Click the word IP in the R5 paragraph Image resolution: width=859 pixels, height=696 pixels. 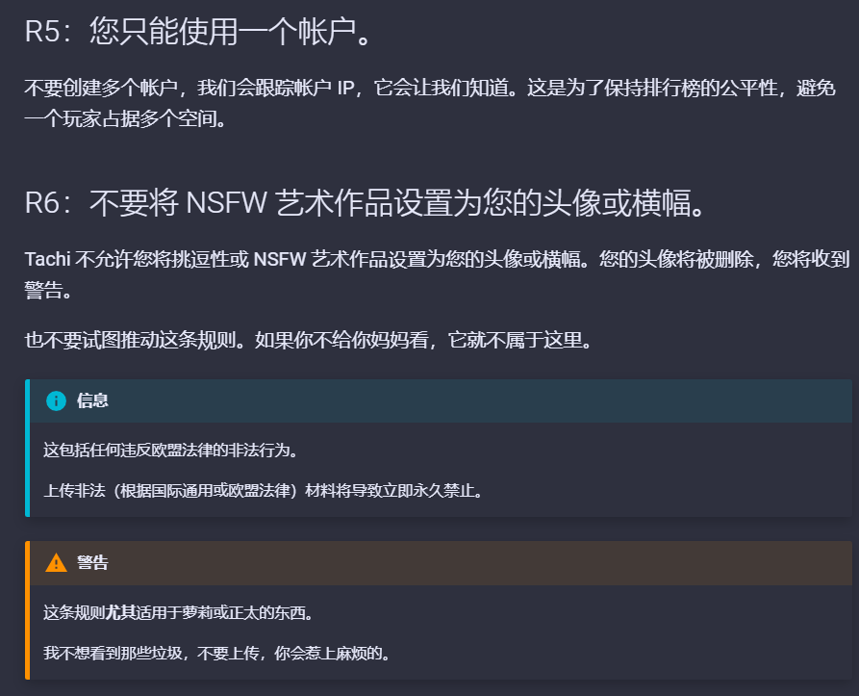pos(347,90)
